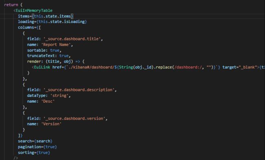Click the 'return (' statement
Viewport: 265px width, 160px height.
pyautogui.click(x=13, y=5)
